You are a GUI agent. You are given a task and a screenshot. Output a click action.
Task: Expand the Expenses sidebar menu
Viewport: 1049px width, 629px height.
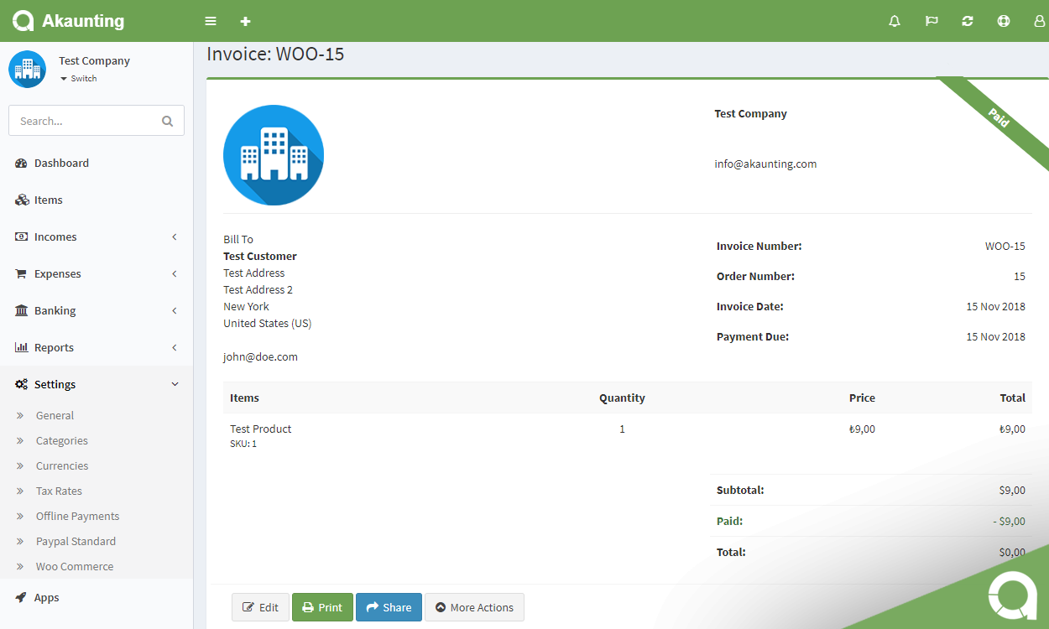pyautogui.click(x=97, y=274)
